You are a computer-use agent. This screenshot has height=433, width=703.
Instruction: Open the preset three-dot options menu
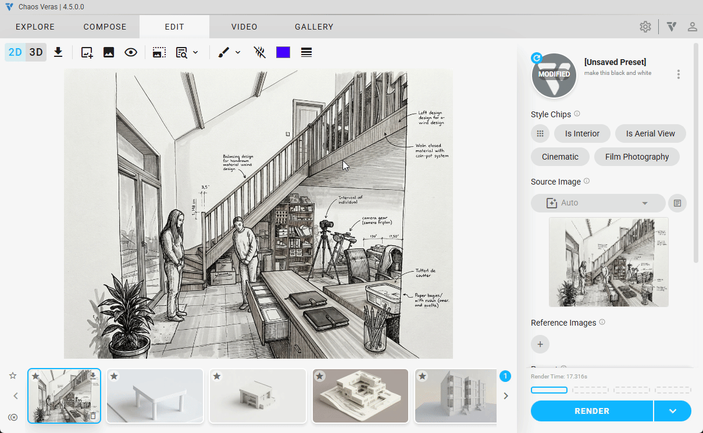click(x=678, y=74)
